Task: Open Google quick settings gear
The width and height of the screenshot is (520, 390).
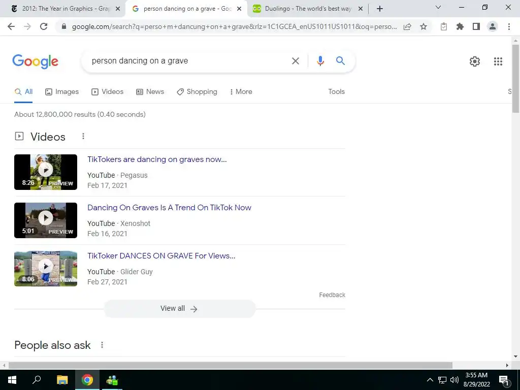Action: [x=475, y=61]
